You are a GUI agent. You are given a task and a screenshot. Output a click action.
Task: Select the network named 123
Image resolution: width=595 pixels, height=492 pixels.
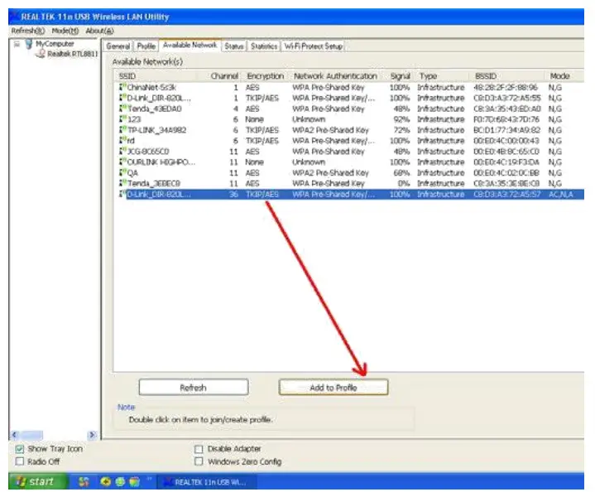[134, 119]
